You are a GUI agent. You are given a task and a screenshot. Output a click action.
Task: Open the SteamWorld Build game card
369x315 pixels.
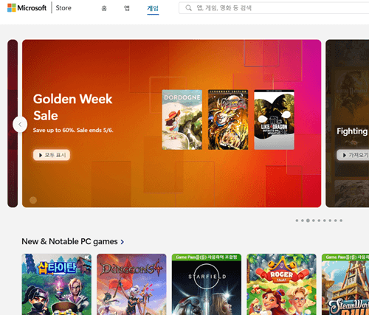coord(345,284)
